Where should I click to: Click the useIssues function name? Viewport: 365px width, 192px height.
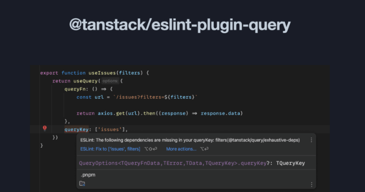pos(102,73)
